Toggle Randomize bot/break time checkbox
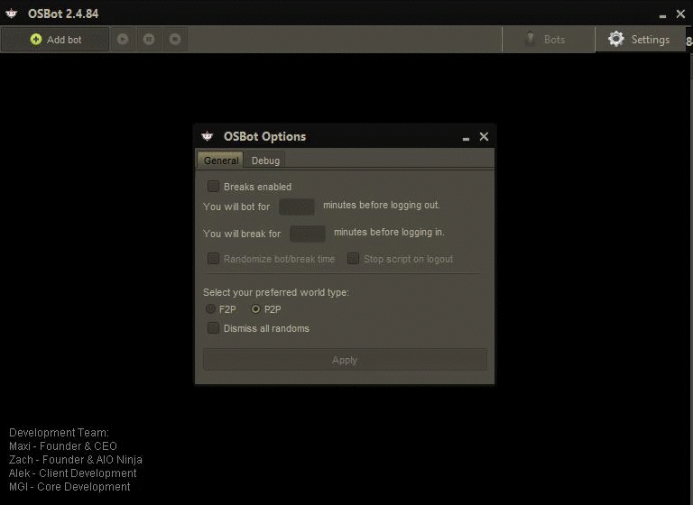 213,259
